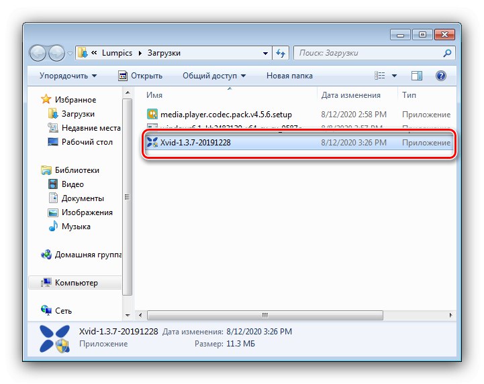Select Домашняя группа in the navigation pane
The width and height of the screenshot is (484, 384).
pos(88,255)
